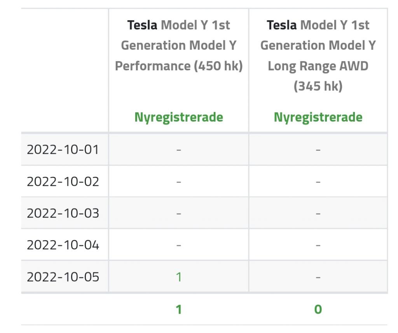This screenshot has height=333, width=398.
Task: Click Nyregistrerade label under Performance column
Action: (x=179, y=117)
